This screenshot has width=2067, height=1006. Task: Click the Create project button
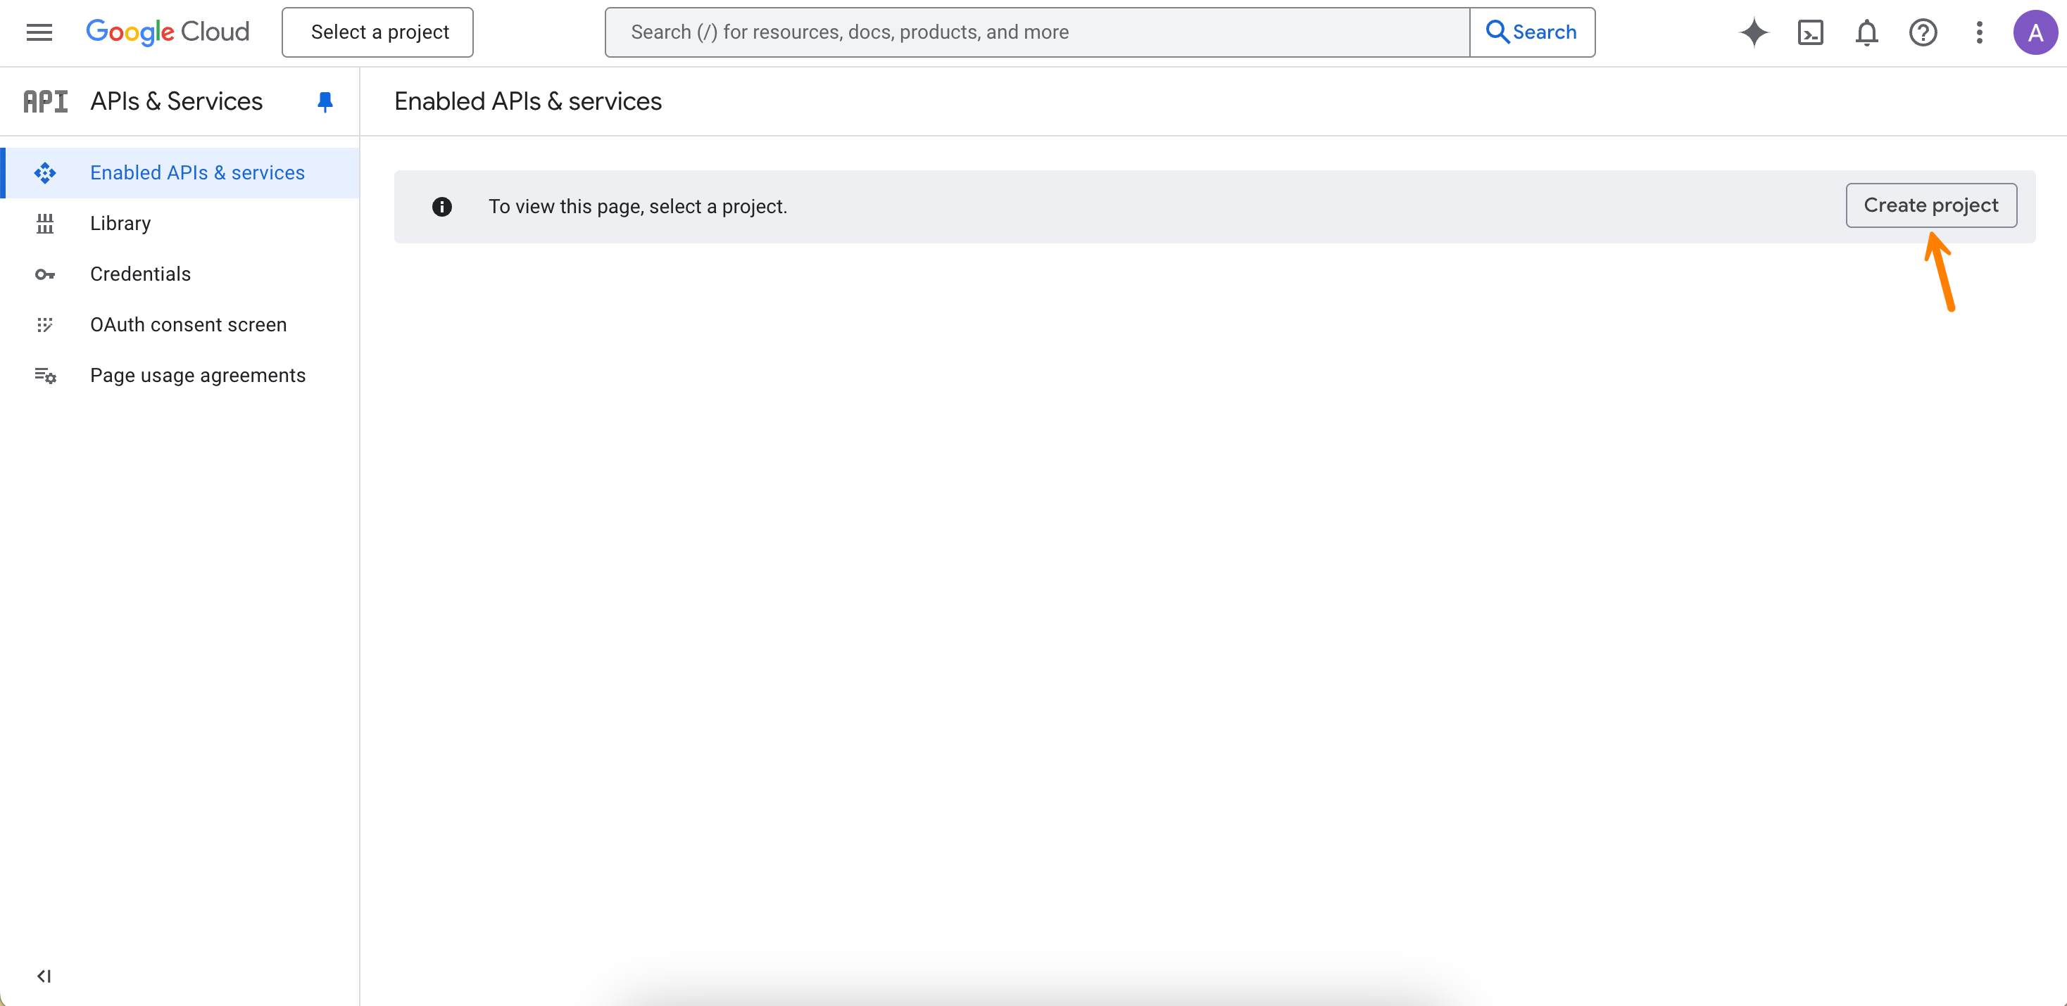click(1930, 205)
